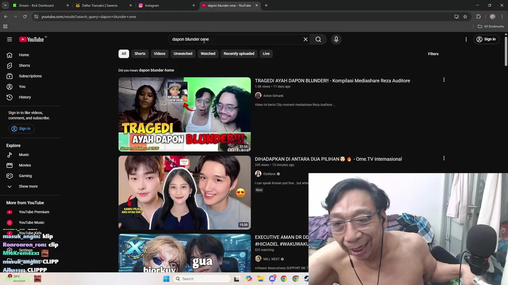The width and height of the screenshot is (508, 285).
Task: Reload the current page
Action: (x=25, y=17)
